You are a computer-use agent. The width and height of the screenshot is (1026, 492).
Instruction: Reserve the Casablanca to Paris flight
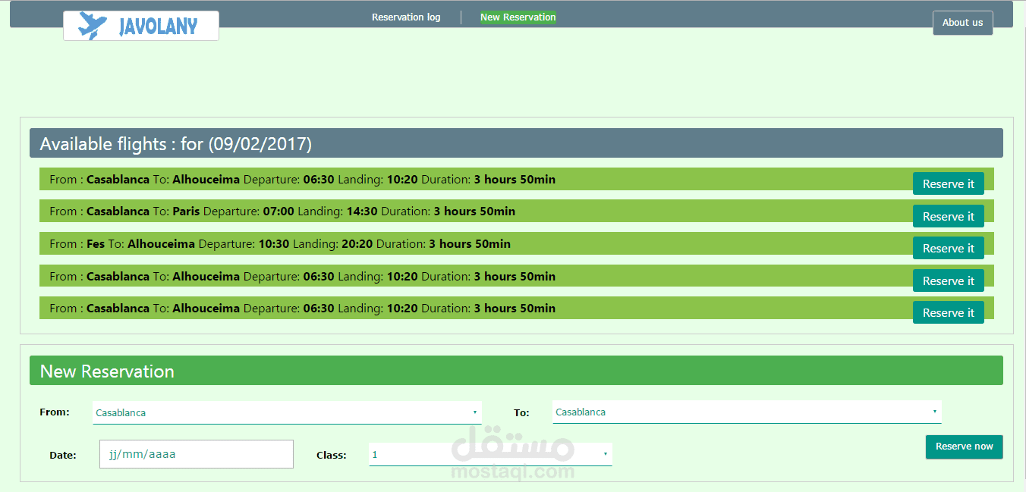[948, 216]
